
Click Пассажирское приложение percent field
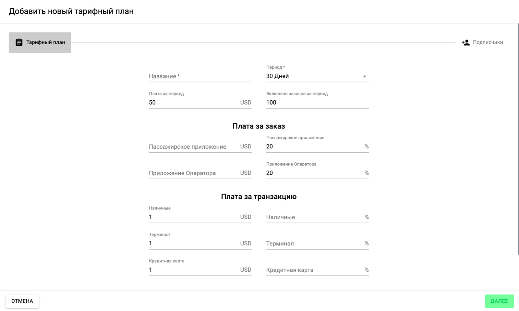click(x=313, y=147)
